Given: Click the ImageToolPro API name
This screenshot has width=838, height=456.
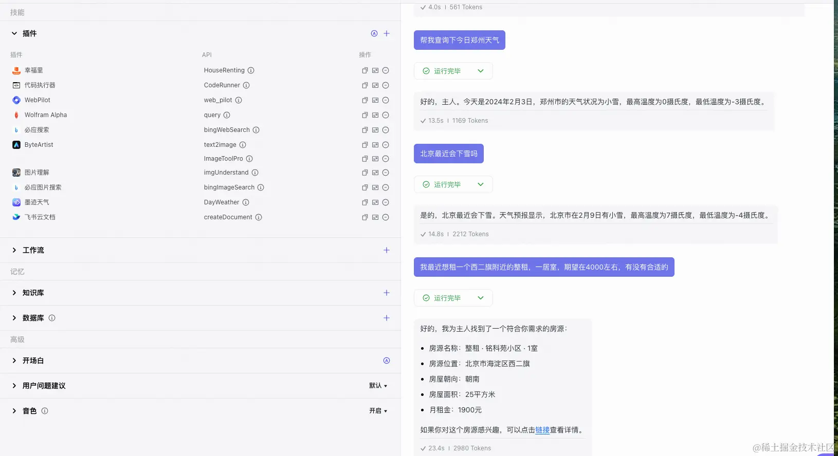Looking at the screenshot, I should click(x=224, y=159).
